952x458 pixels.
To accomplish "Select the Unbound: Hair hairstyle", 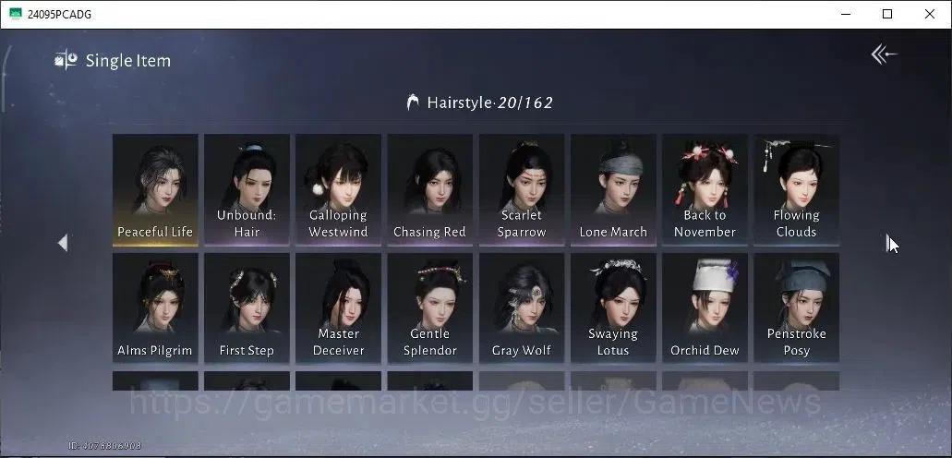I will 247,190.
